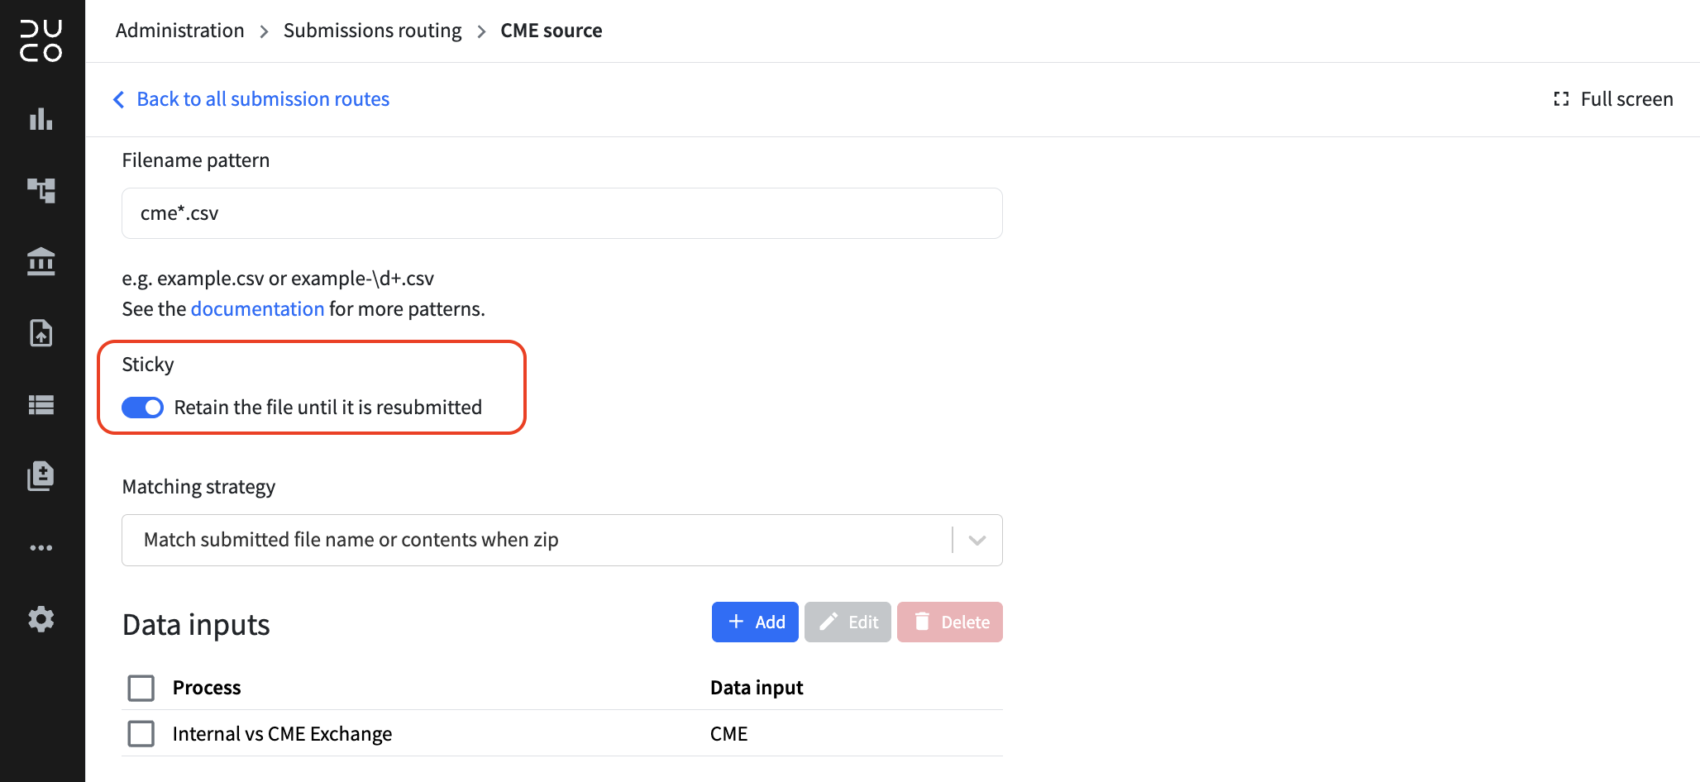Open the documentation link
This screenshot has width=1700, height=782.
point(258,308)
